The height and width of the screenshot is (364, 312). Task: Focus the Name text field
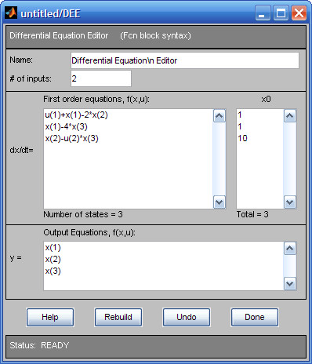coord(185,60)
